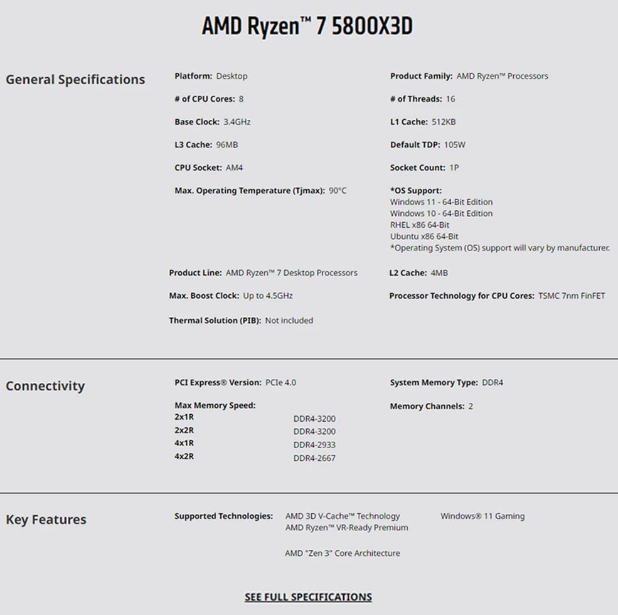The image size is (618, 615).
Task: Click the 4x2R memory configuration row
Action: tap(255, 457)
